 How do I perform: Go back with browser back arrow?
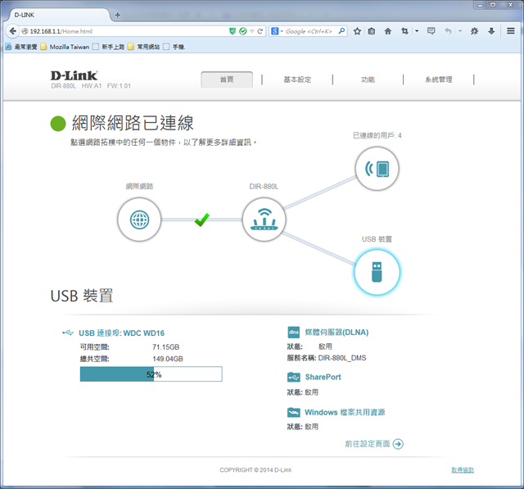(x=13, y=31)
